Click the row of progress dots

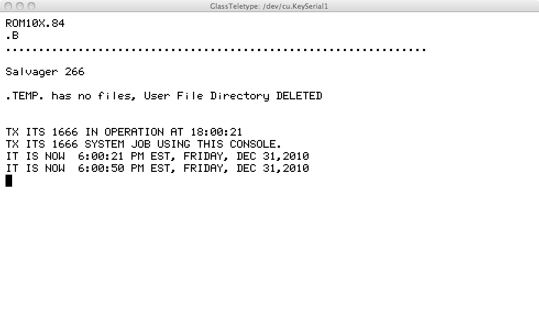(x=216, y=49)
